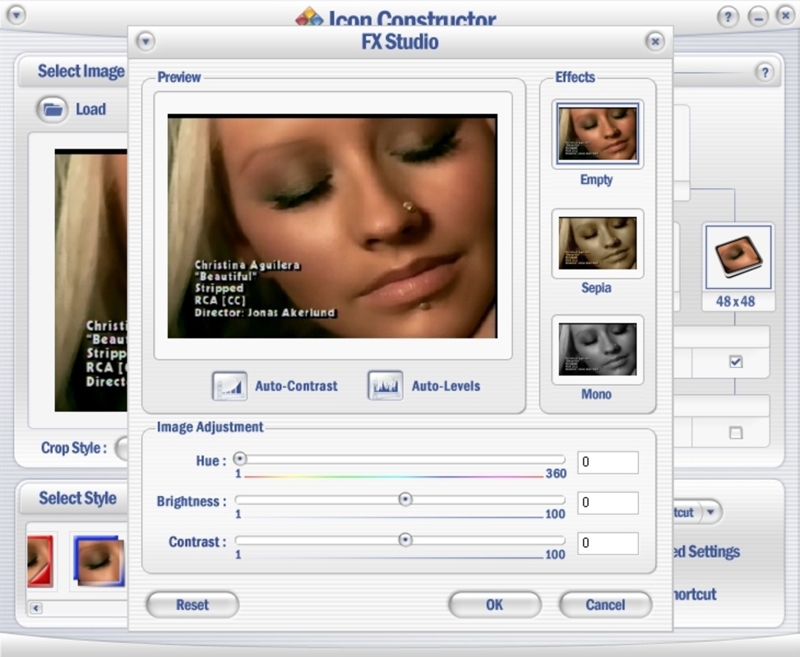This screenshot has width=800, height=657.
Task: Select the Empty effect thumbnail
Action: (598, 134)
